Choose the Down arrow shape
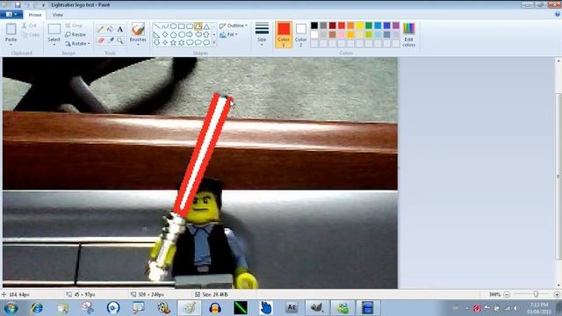 [x=156, y=43]
